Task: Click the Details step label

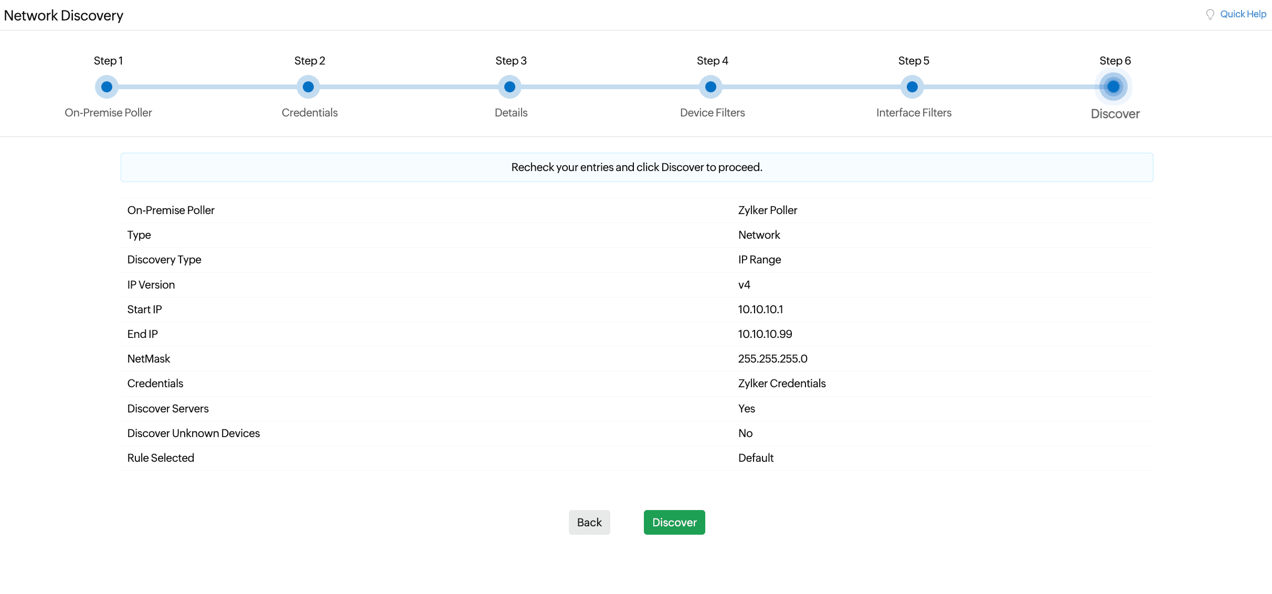Action: pyautogui.click(x=511, y=113)
